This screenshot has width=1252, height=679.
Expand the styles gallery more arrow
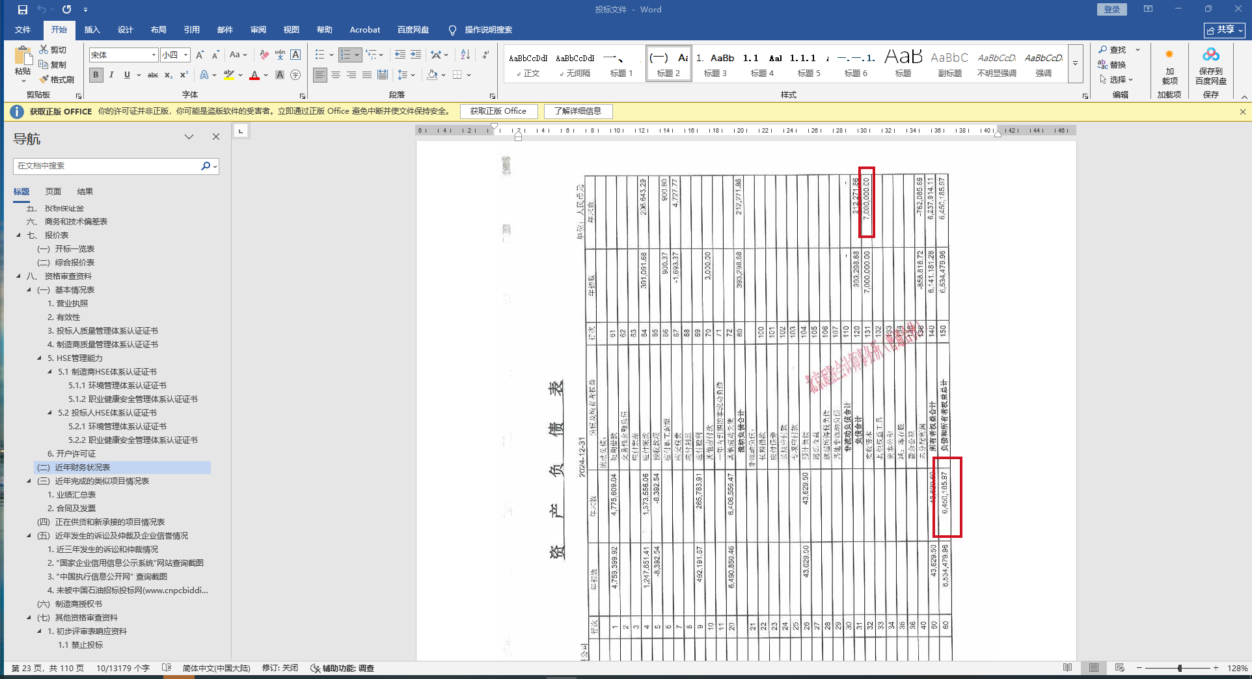1076,64
